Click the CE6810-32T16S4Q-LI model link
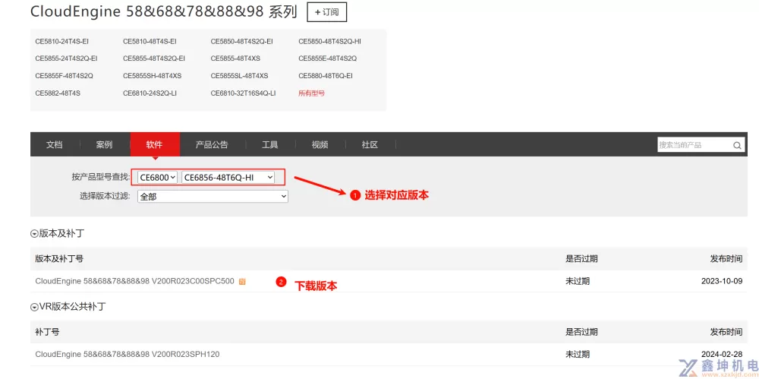759x379 pixels. [x=243, y=93]
